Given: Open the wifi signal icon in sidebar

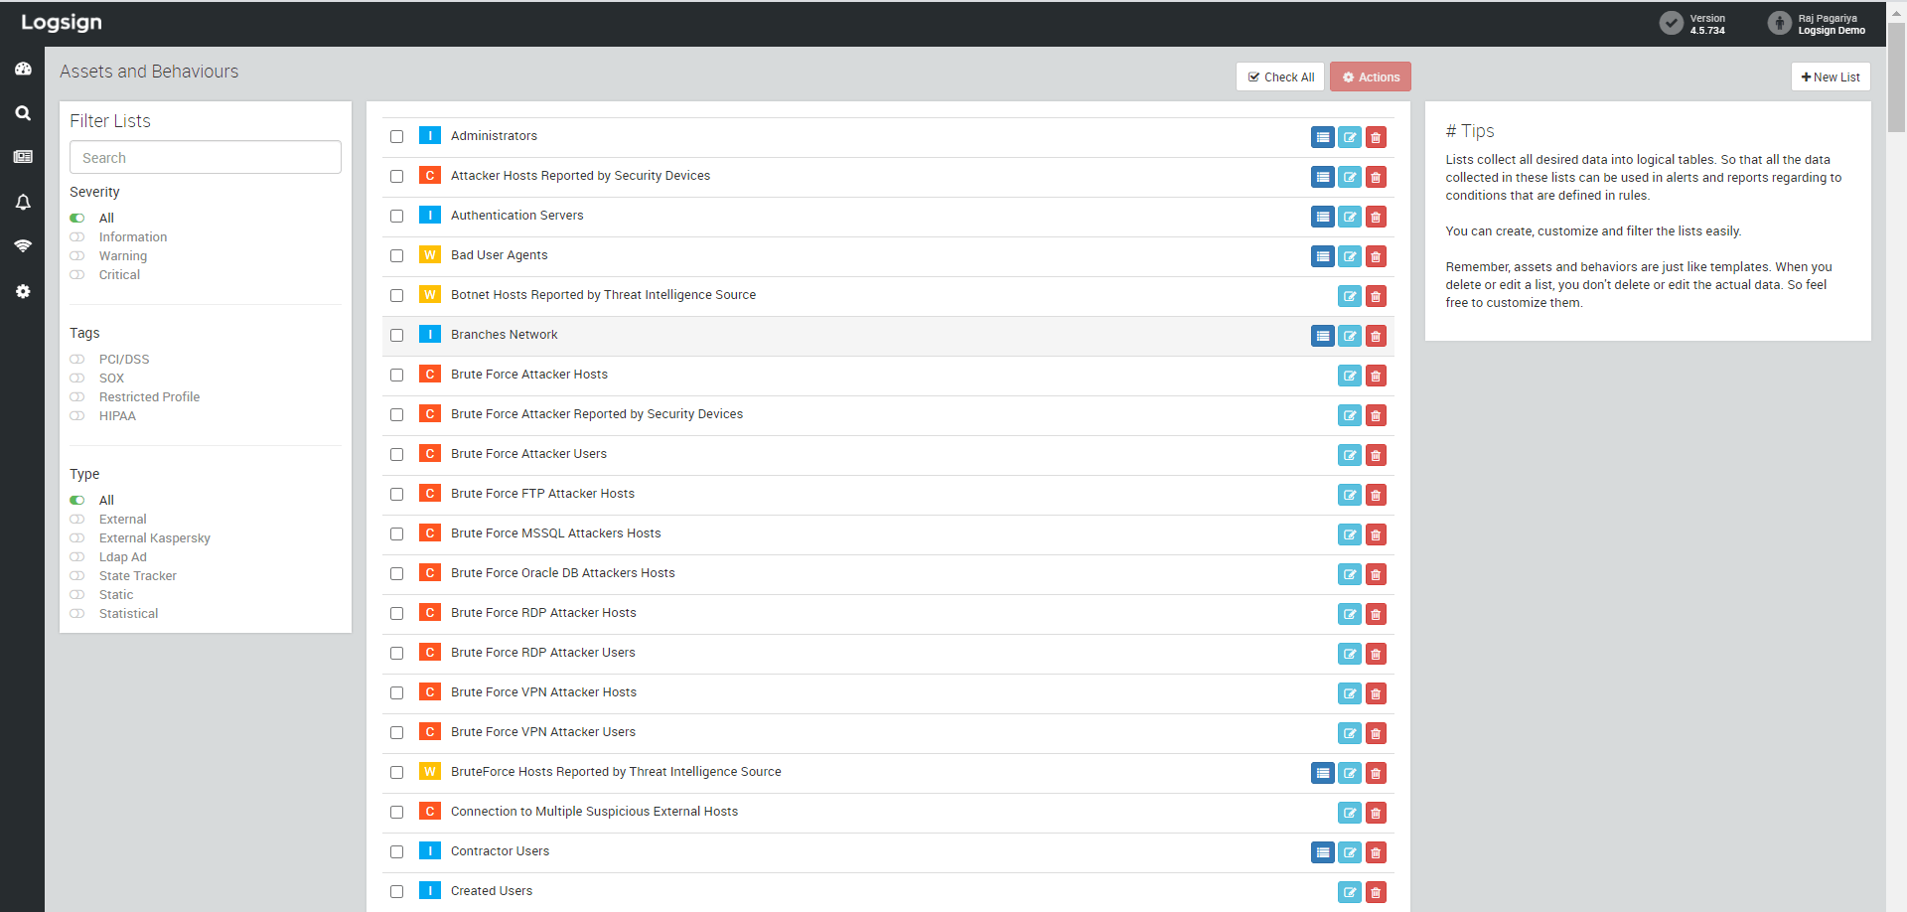Looking at the screenshot, I should point(23,245).
